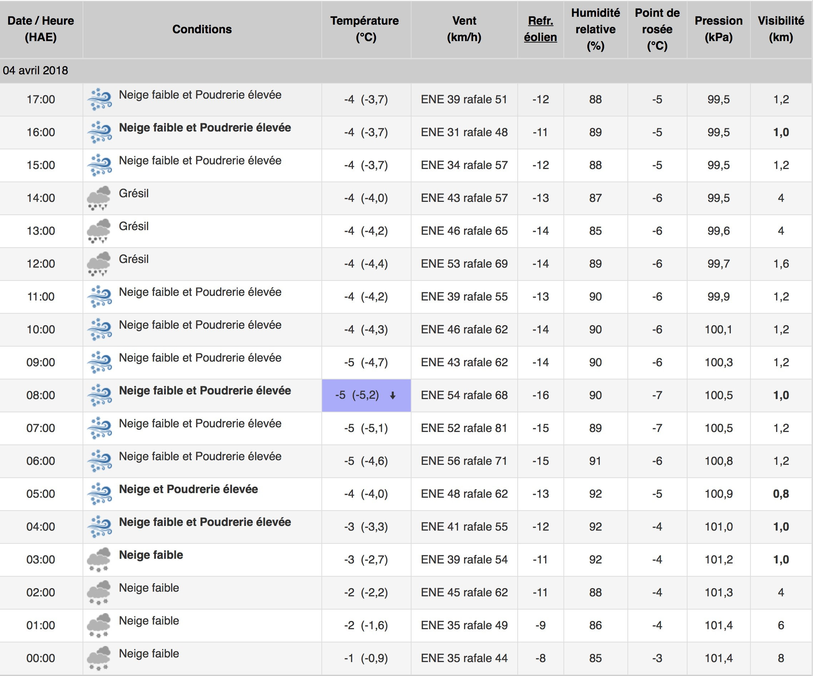Click the blowing snow icon at 11:00

click(99, 297)
